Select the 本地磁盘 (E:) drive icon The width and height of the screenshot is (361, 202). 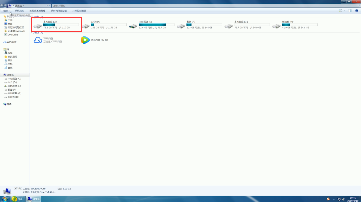(133, 26)
